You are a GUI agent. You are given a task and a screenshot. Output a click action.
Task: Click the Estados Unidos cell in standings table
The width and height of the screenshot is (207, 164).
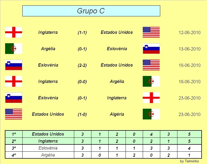(48, 134)
